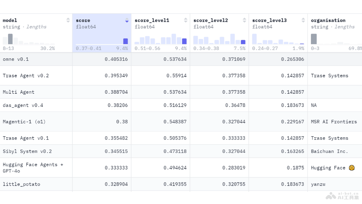
Task: Select the 0.405316 score value cell
Action: tap(116, 59)
